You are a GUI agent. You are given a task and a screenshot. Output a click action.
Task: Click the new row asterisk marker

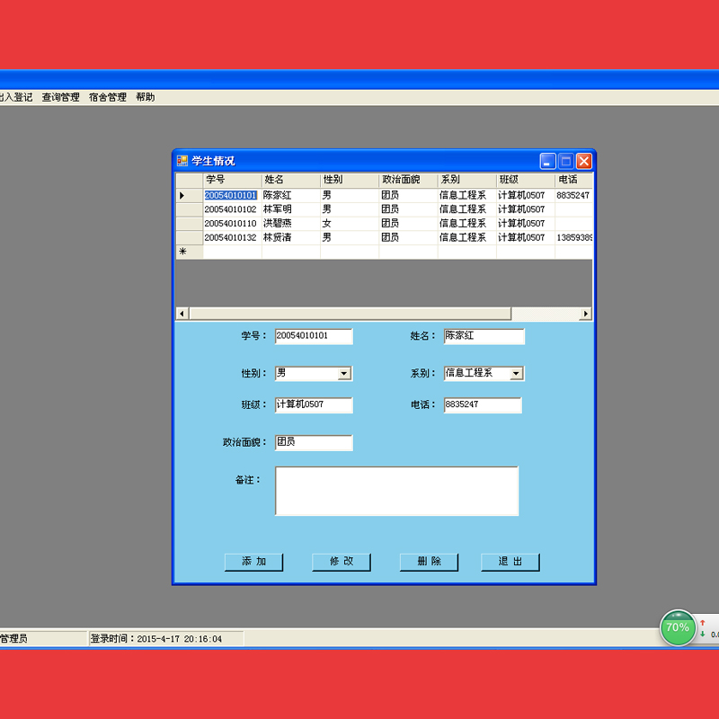[x=182, y=253]
